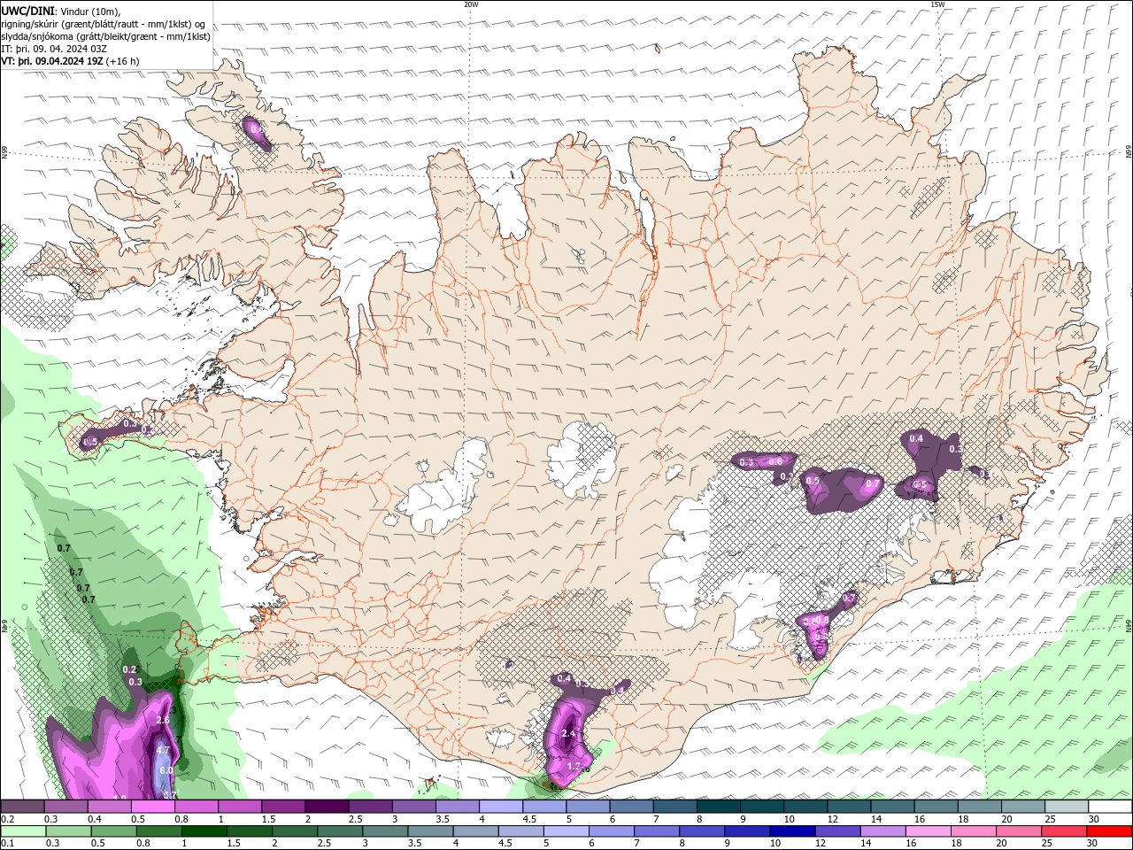Screen dimensions: 1133x850
Task: Select the upper legend swatch between 0.5 and 0.8
Action: point(153,807)
